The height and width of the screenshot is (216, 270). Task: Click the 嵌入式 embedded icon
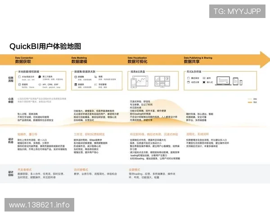point(204,82)
